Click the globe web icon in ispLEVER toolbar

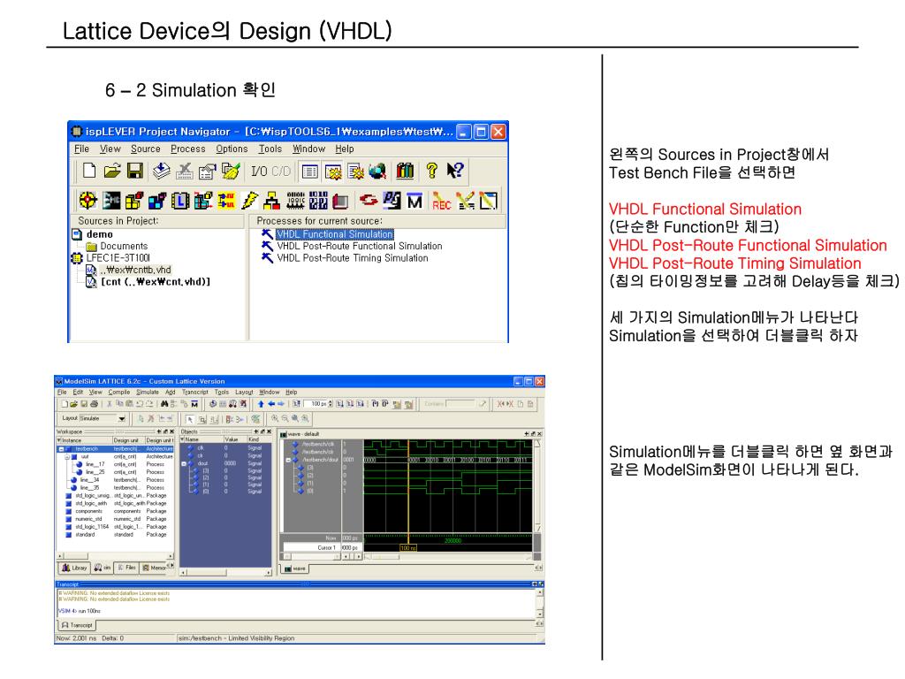(x=377, y=171)
